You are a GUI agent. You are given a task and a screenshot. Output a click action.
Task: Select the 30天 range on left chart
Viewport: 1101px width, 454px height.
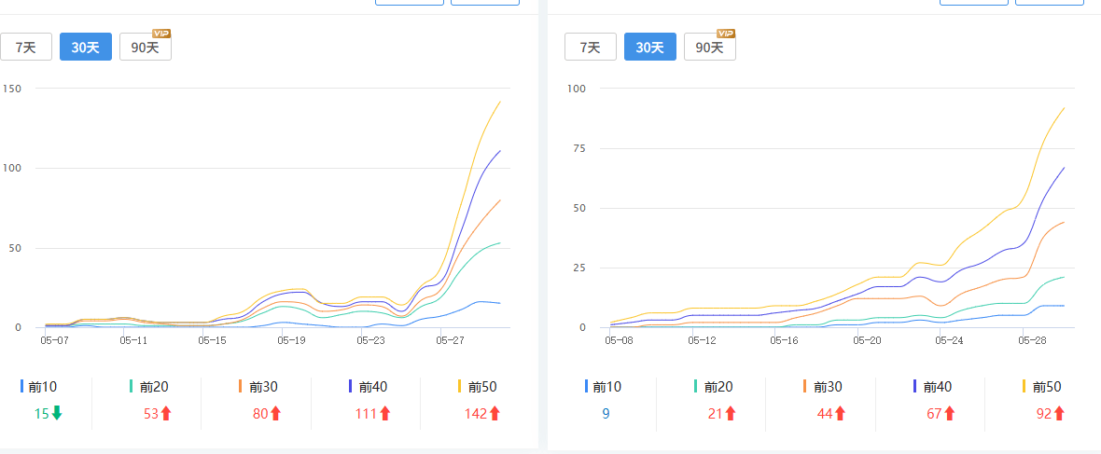(86, 48)
